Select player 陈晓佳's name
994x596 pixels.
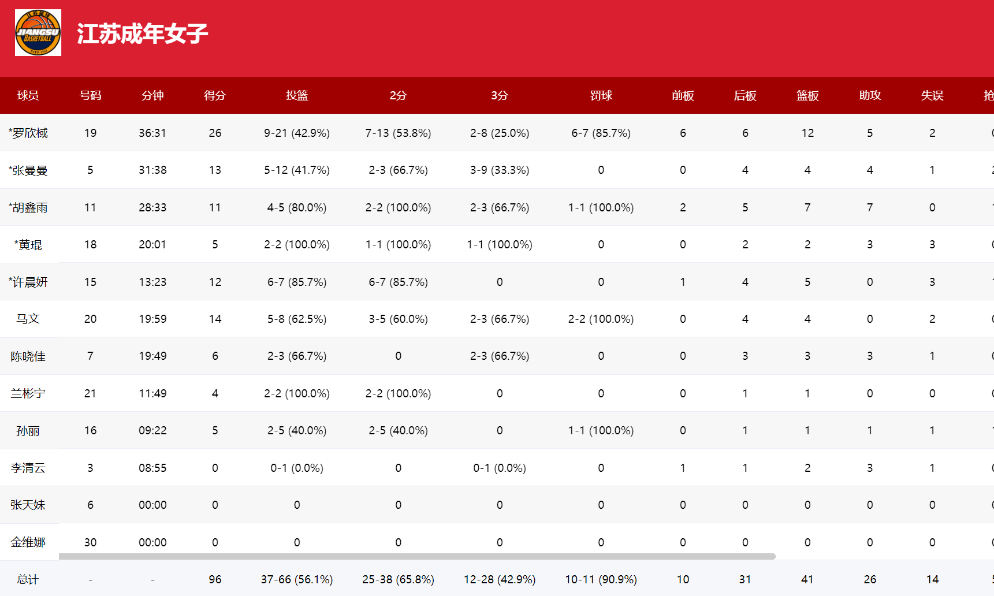coord(28,356)
